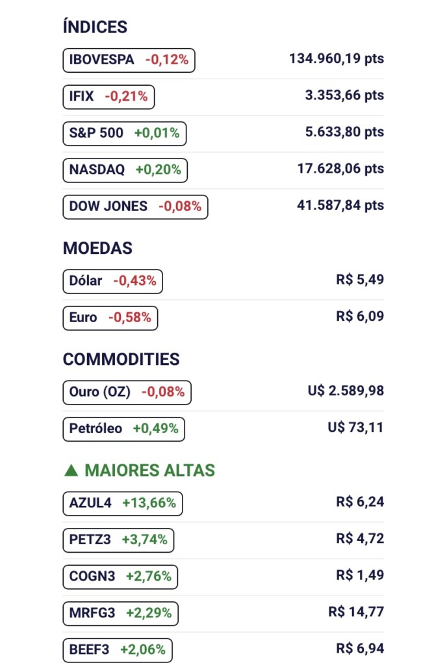Open the Ouro (OZ) commodity badge

point(127,392)
